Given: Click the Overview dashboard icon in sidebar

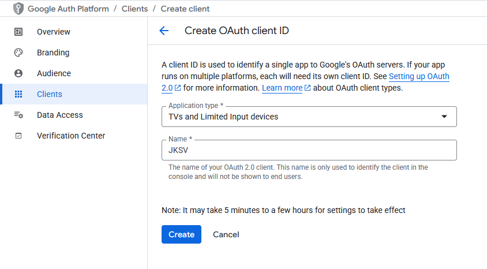Looking at the screenshot, I should [x=18, y=32].
